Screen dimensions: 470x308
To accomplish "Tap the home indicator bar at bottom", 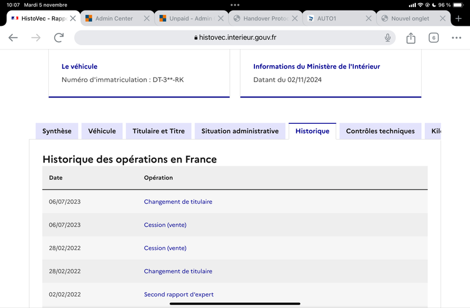I will tap(235, 304).
